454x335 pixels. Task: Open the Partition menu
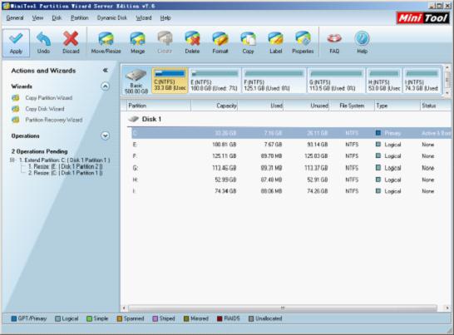pos(80,18)
